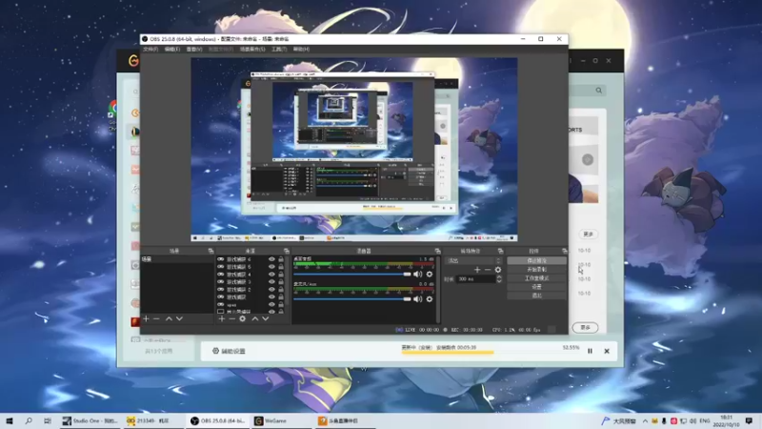
Task: Toggle visibility of 游戏捕获 6 source
Action: pos(271,259)
